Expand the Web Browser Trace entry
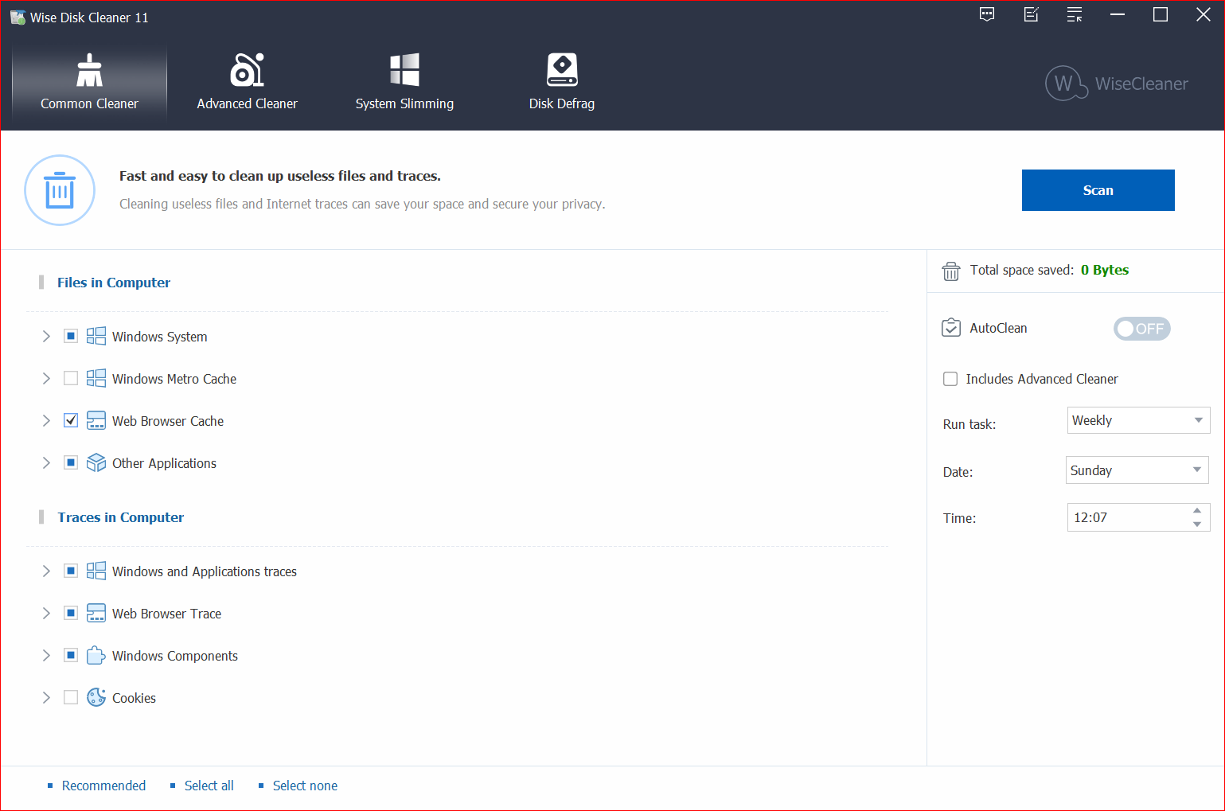This screenshot has height=811, width=1225. point(46,613)
